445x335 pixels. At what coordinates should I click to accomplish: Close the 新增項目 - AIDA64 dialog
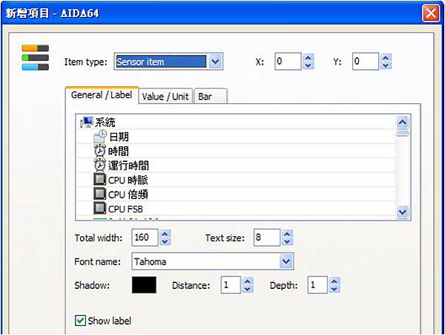click(431, 13)
